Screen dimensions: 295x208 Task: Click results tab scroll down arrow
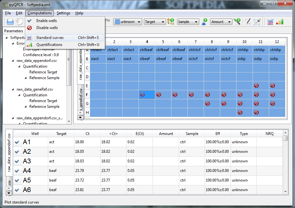[x=9, y=193]
